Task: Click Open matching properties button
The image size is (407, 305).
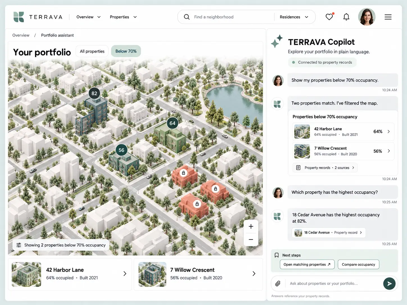Action: point(307,265)
